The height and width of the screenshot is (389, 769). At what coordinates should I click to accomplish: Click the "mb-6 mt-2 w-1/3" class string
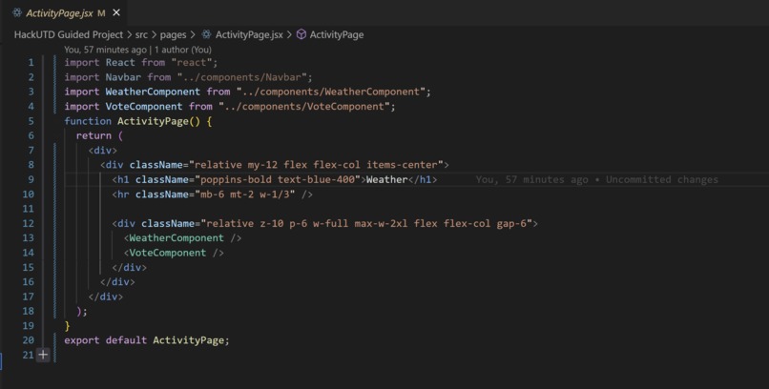(x=245, y=194)
